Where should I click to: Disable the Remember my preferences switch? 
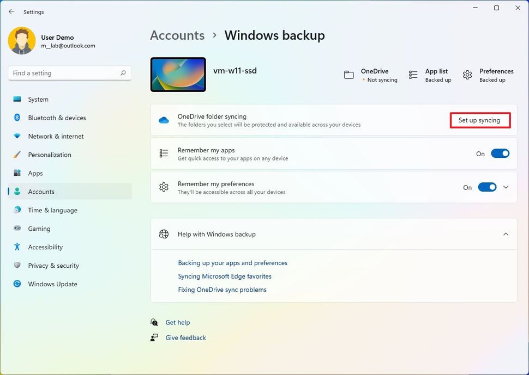487,187
